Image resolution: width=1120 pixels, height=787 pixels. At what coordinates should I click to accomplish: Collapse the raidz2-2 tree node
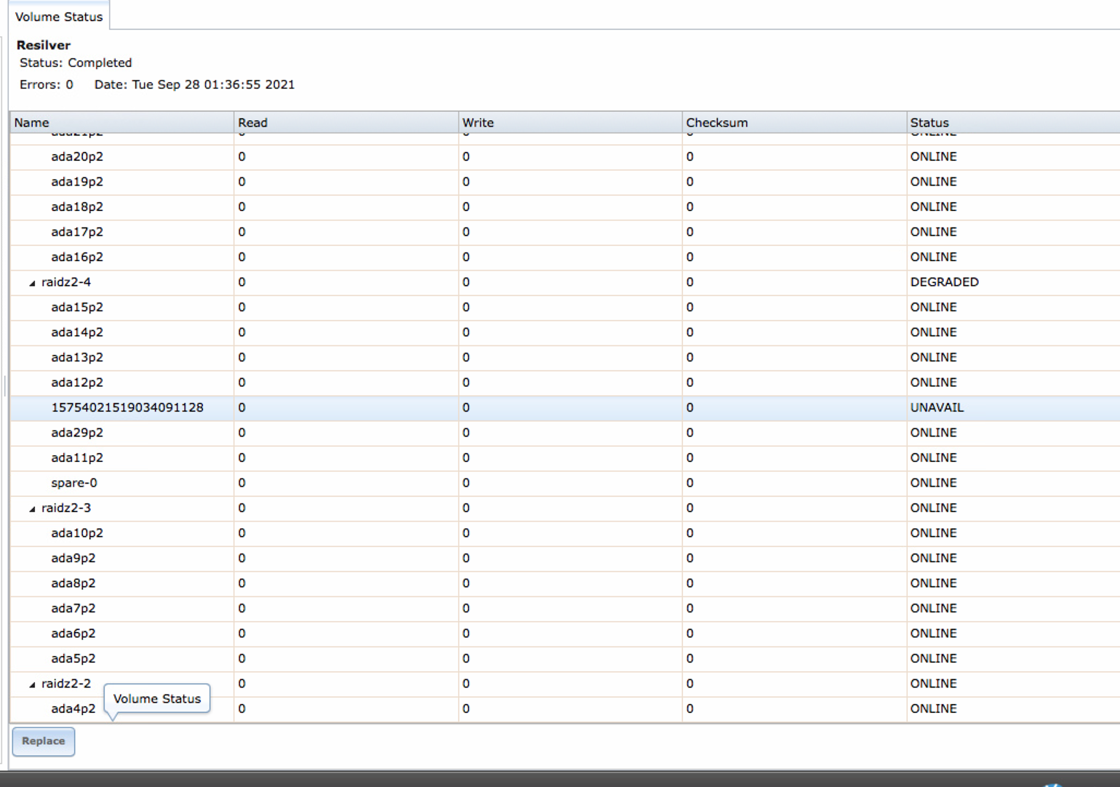[x=32, y=684]
